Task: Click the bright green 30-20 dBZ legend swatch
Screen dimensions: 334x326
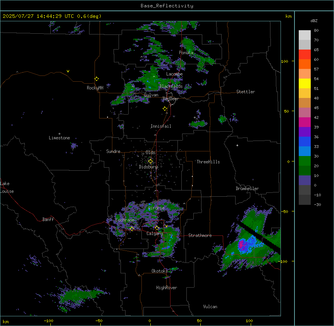Action: pos(305,161)
